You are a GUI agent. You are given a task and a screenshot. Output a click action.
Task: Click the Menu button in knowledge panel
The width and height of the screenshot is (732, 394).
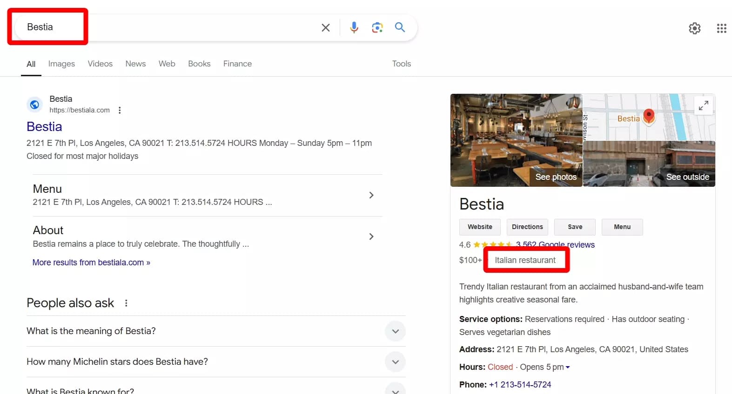click(622, 227)
